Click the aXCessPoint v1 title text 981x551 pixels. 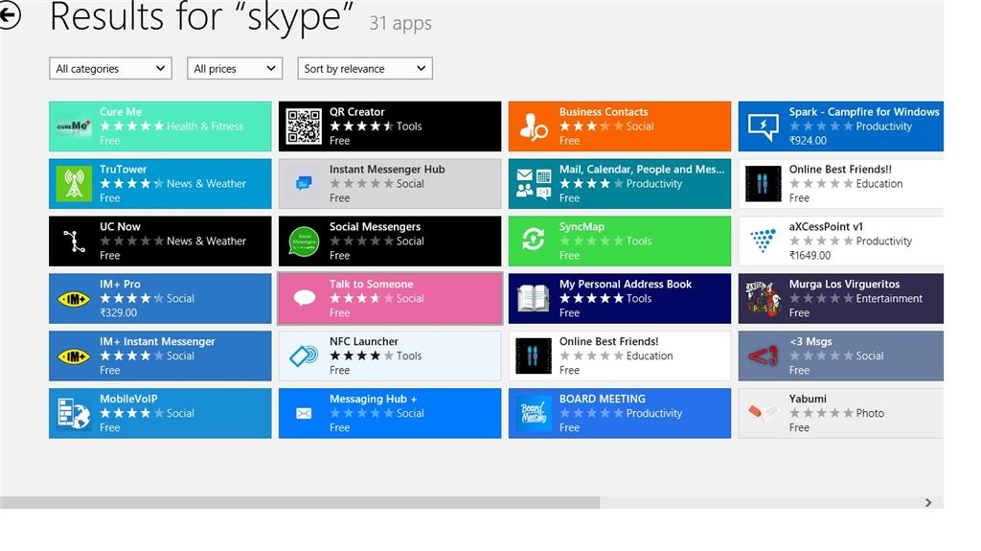click(826, 227)
